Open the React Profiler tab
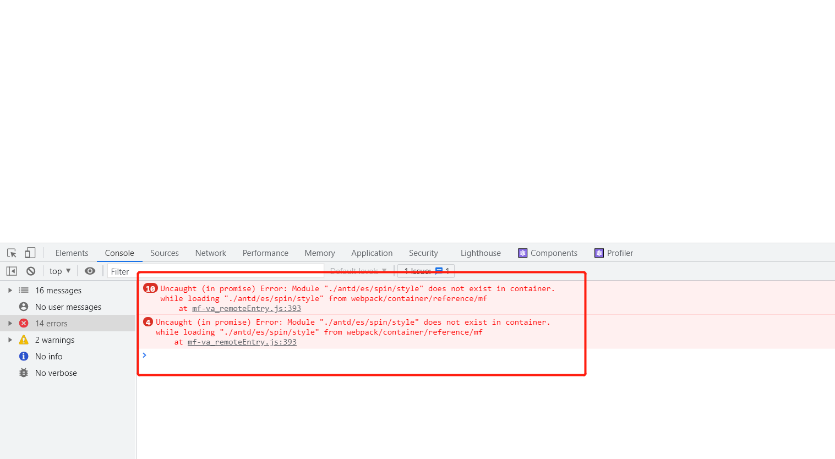Image resolution: width=835 pixels, height=459 pixels. [614, 253]
